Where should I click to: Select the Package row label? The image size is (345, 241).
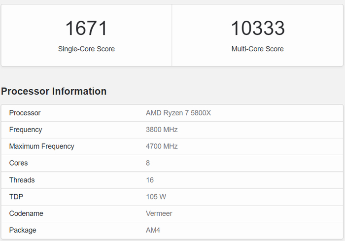point(23,230)
